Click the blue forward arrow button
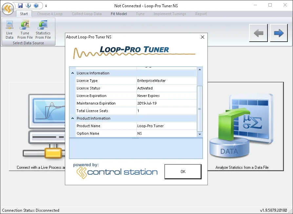Image resolution: width=293 pixels, height=214 pixels. tap(279, 33)
